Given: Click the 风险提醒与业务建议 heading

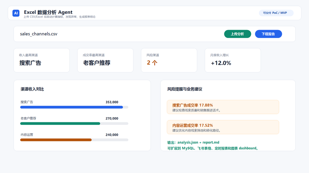Looking at the screenshot, I should (x=185, y=89).
